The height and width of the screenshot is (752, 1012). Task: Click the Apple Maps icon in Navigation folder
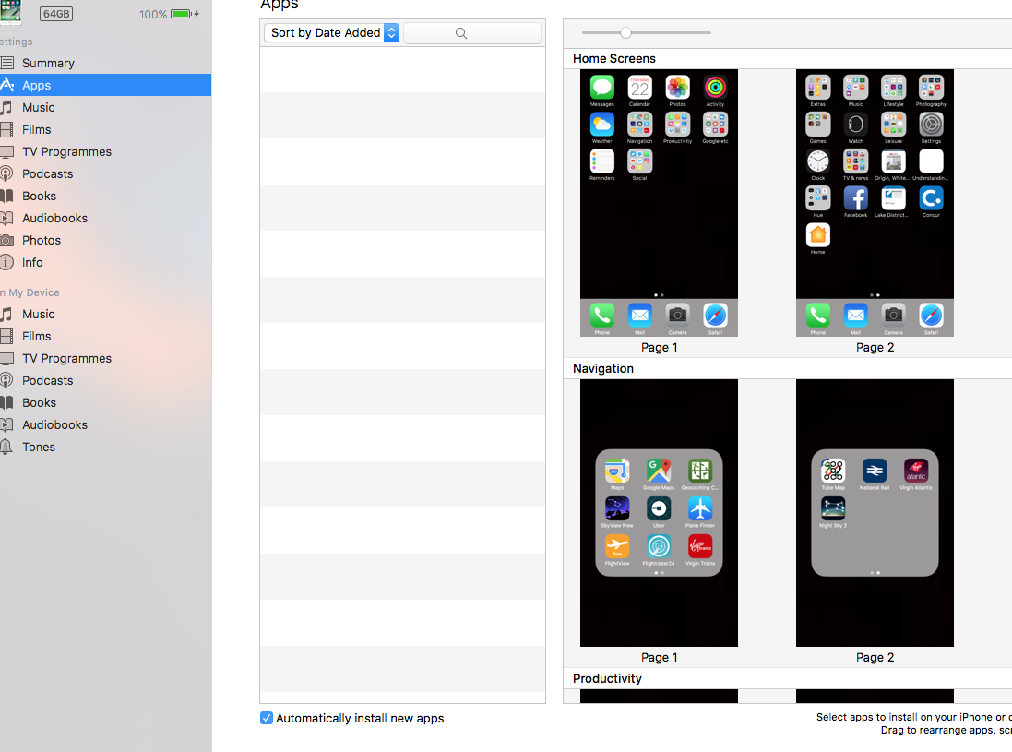(x=617, y=471)
